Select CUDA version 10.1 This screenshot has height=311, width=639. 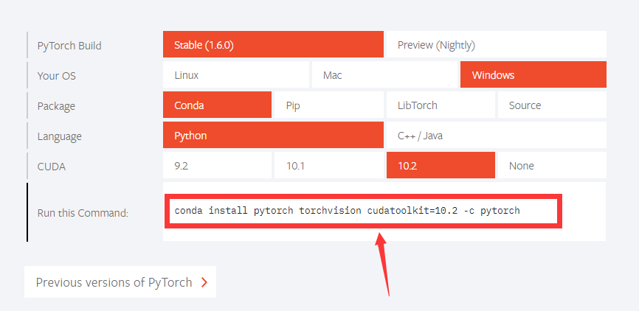[328, 166]
